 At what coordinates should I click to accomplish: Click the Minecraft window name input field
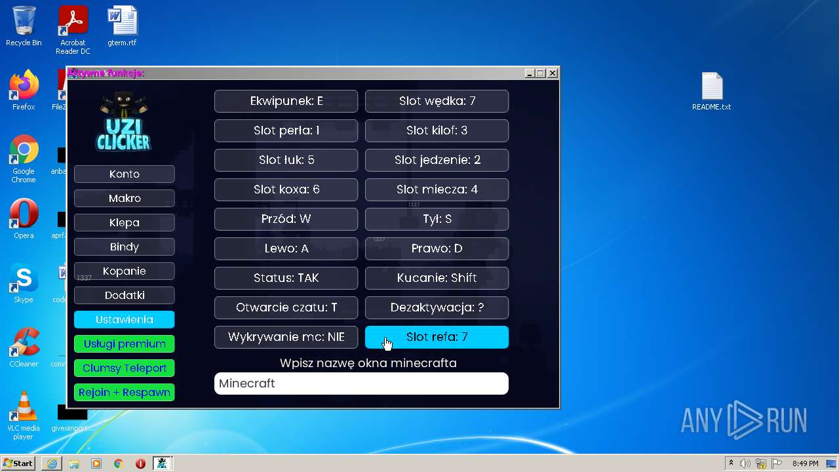(x=361, y=383)
